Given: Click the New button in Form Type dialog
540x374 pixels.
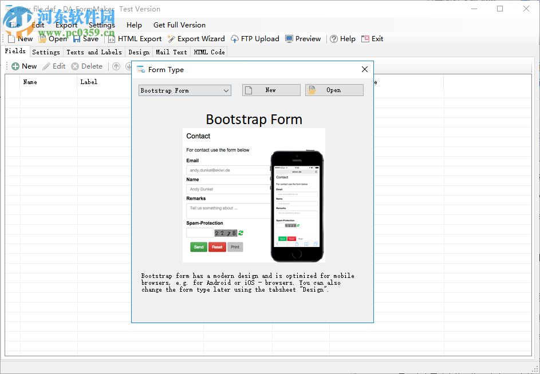Looking at the screenshot, I should [270, 90].
